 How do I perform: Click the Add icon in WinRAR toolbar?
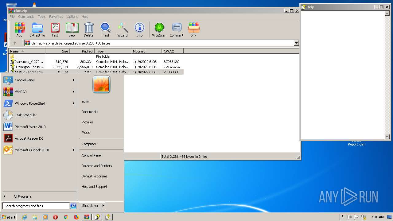[19, 30]
